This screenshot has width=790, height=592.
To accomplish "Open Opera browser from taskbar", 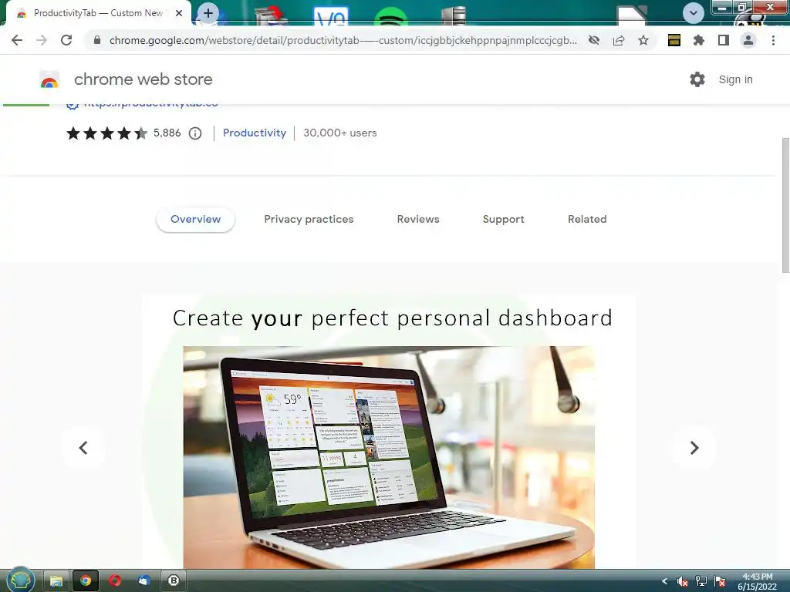I will [115, 581].
